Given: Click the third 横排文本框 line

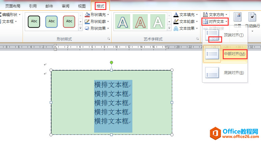Looking at the screenshot, I should 111,103.
